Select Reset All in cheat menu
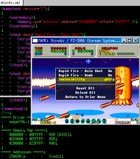Viewport: 140px width, 159px height. [x=85, y=88]
